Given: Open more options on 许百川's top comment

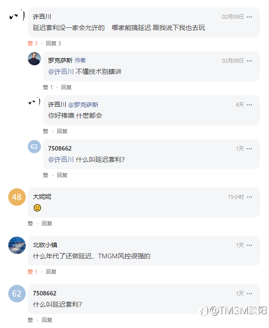Looking at the screenshot, I should coord(249,17).
